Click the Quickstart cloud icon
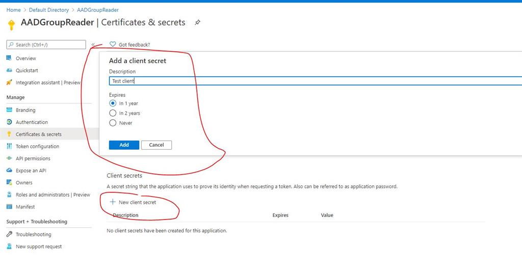This screenshot has width=522, height=269. [9, 70]
